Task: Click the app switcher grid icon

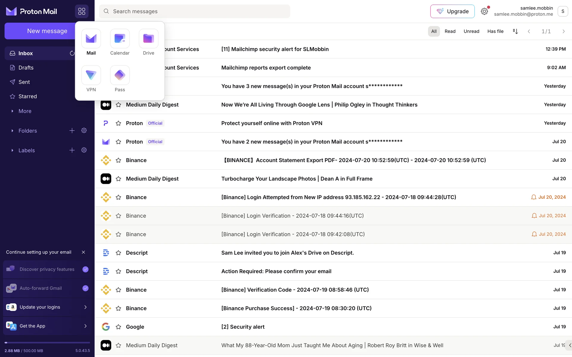Action: pyautogui.click(x=82, y=11)
